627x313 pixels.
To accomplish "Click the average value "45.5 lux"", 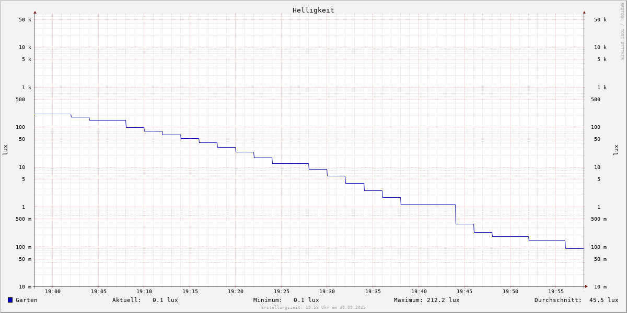I will 604,300.
